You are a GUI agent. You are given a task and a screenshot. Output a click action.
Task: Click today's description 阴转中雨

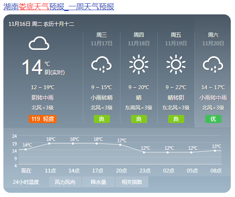tap(43, 98)
